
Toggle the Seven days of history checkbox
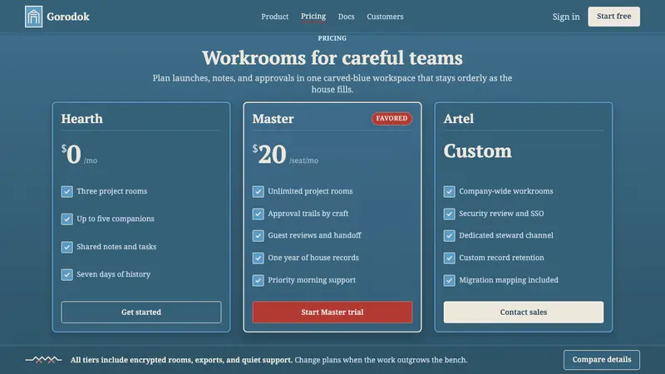click(x=66, y=274)
